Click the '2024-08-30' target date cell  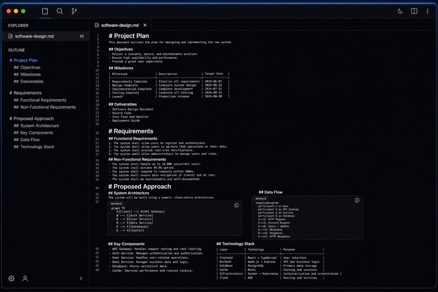(x=213, y=96)
